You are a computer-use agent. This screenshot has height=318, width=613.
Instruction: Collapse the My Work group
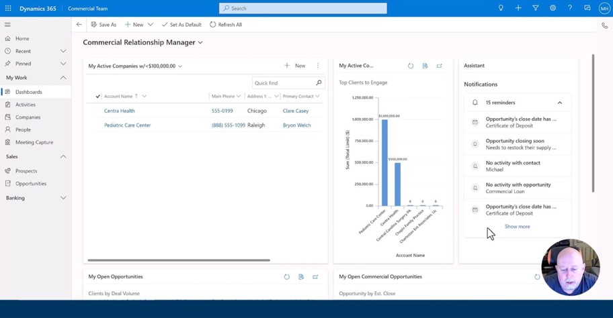(x=63, y=78)
